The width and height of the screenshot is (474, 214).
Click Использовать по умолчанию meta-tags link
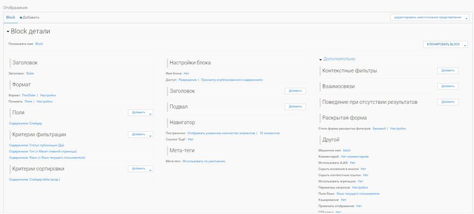coord(204,161)
